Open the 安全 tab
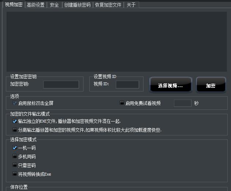Image resolution: width=231 pixels, height=191 pixels. 54,5
